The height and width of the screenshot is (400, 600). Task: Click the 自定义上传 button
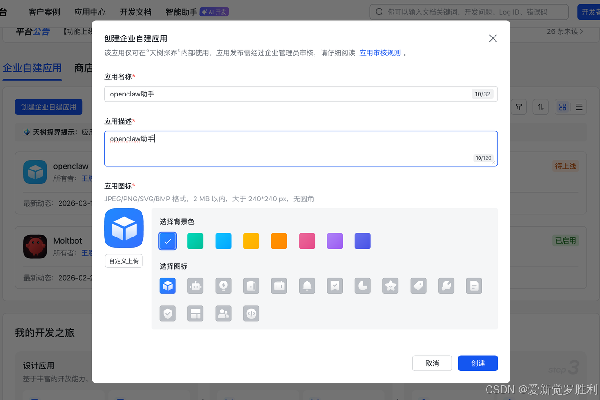coord(124,261)
